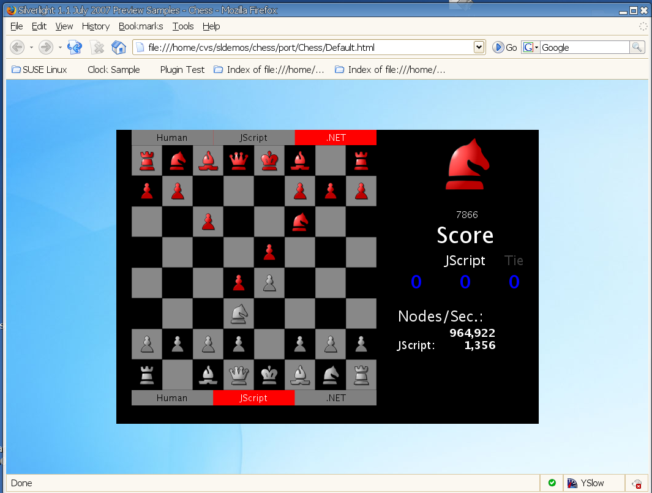Click the Stop loading icon
The image size is (652, 493).
[x=98, y=47]
